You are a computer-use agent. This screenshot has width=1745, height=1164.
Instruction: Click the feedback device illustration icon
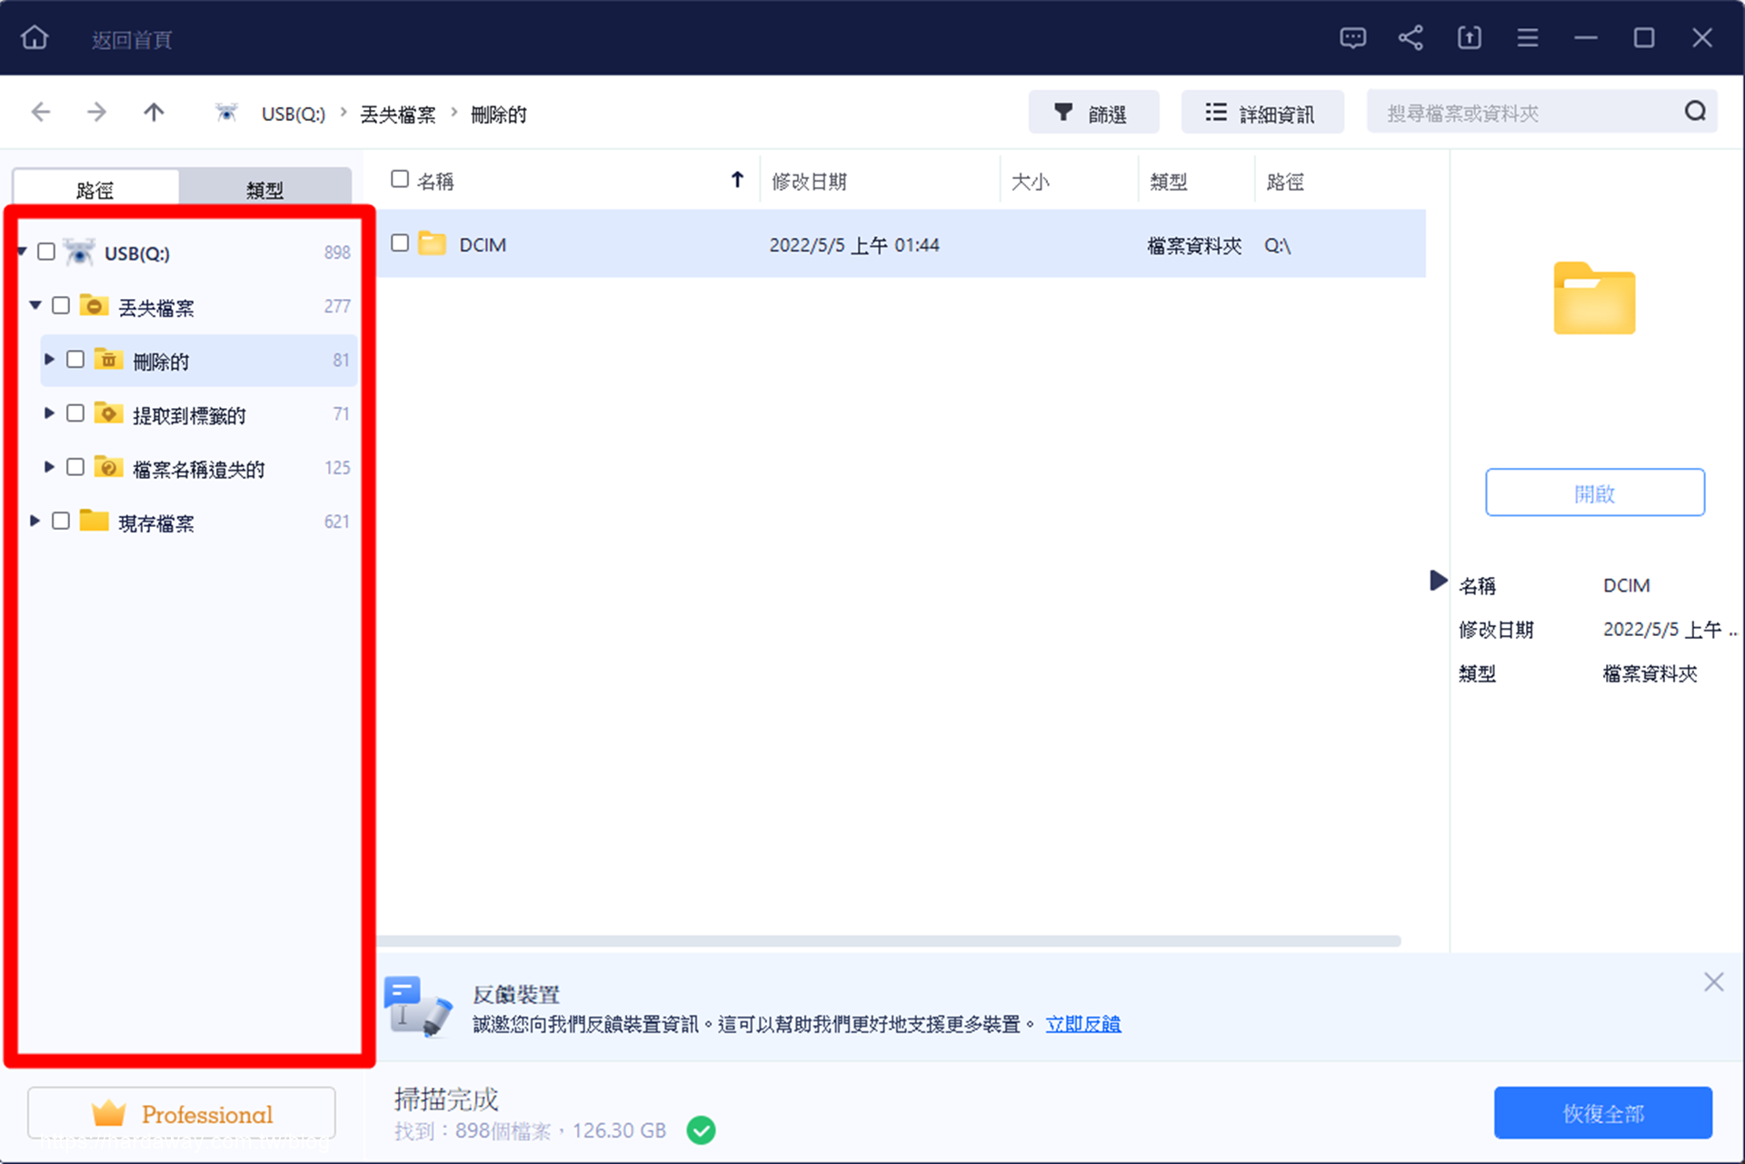pyautogui.click(x=418, y=1007)
